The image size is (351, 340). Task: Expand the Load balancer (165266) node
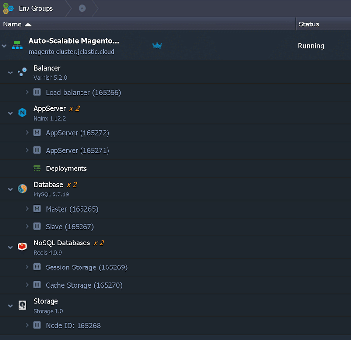click(x=27, y=92)
